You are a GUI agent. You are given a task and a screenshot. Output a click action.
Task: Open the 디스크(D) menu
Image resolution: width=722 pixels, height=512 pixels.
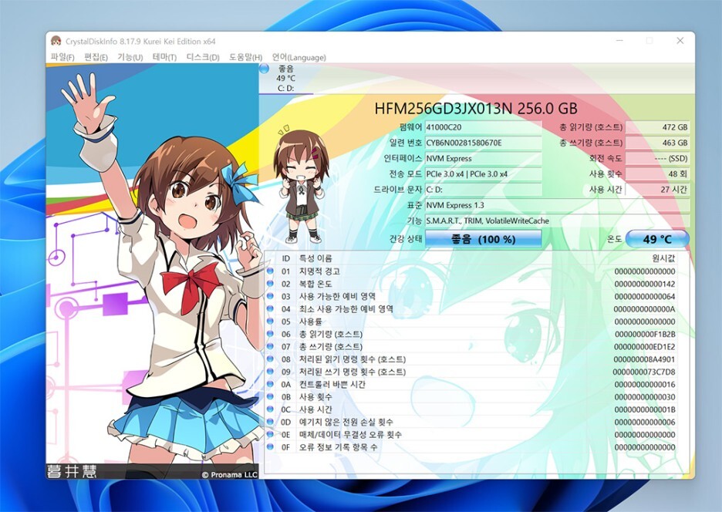pyautogui.click(x=203, y=57)
